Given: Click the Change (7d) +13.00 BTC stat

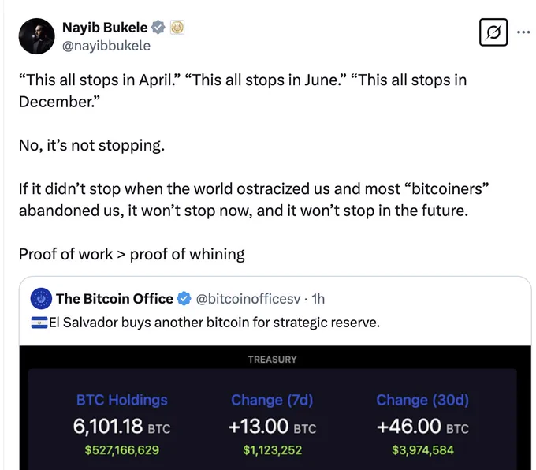Looking at the screenshot, I should coord(272,426).
